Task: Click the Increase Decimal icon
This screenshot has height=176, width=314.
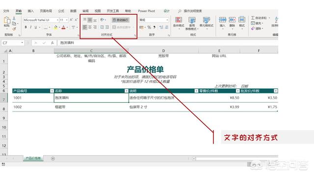Action: (161, 27)
